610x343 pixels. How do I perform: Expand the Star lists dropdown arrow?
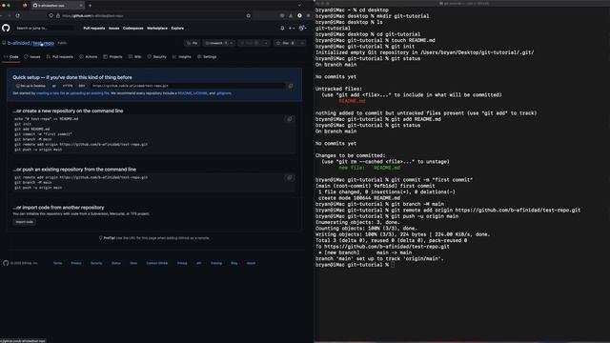(302, 43)
